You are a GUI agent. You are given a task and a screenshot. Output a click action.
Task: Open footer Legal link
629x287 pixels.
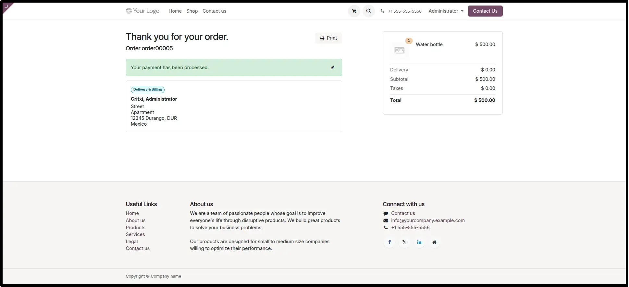coord(132,242)
